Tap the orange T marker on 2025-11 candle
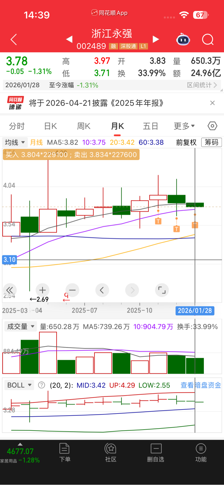 click(158, 221)
